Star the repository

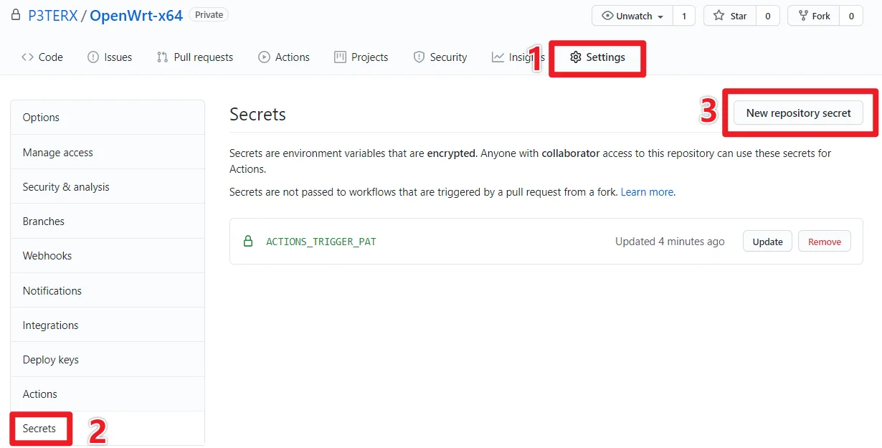(x=730, y=16)
